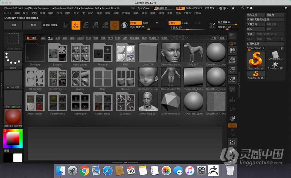
Task: Select the Cylinder3D tool
Action: pyautogui.click(x=276, y=56)
